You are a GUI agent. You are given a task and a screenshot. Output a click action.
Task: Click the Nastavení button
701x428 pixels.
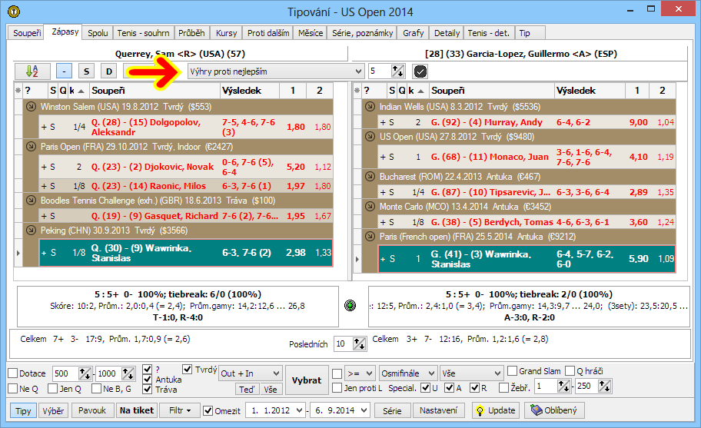[438, 410]
